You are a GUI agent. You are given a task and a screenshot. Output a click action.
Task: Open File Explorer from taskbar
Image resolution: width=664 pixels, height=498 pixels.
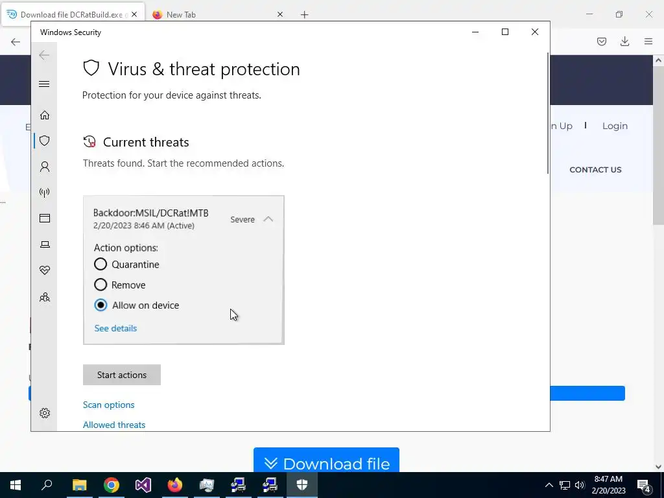[x=79, y=485]
